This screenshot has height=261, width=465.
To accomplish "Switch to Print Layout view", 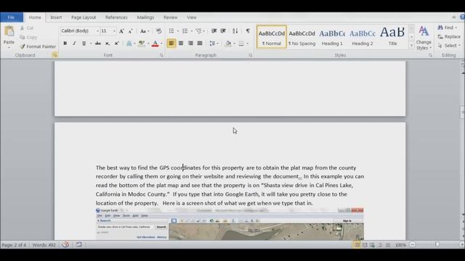I will (x=357, y=245).
